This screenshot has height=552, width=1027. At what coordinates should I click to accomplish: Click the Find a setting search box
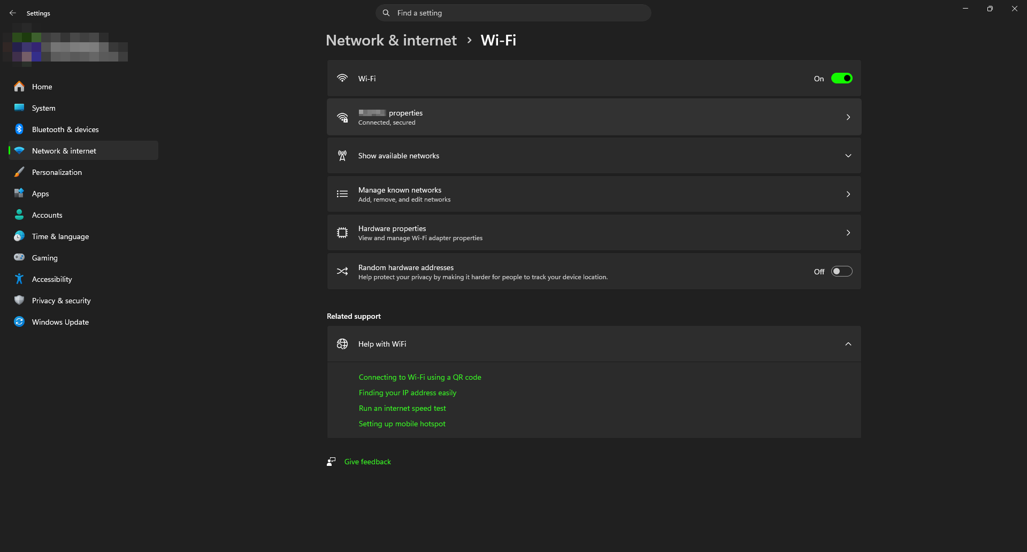(x=513, y=13)
